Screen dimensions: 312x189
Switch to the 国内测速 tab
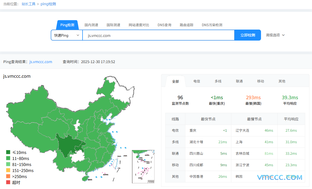coord(91,25)
